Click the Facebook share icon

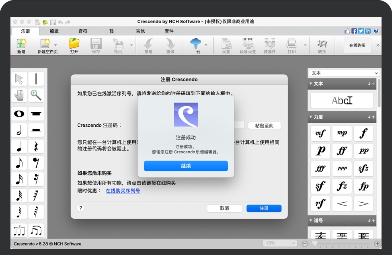point(353,31)
